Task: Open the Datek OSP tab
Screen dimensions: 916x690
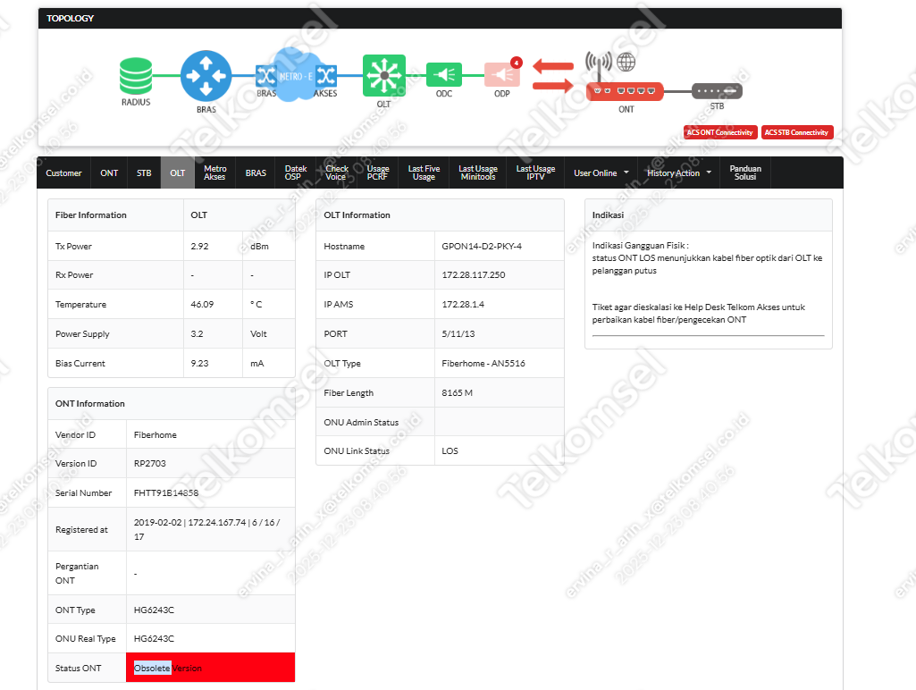Action: coord(295,172)
